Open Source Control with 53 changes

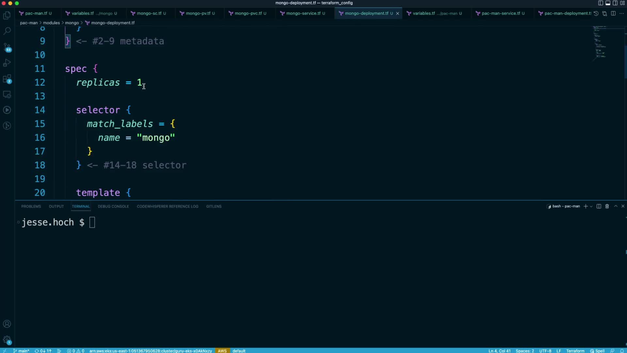pos(7,47)
